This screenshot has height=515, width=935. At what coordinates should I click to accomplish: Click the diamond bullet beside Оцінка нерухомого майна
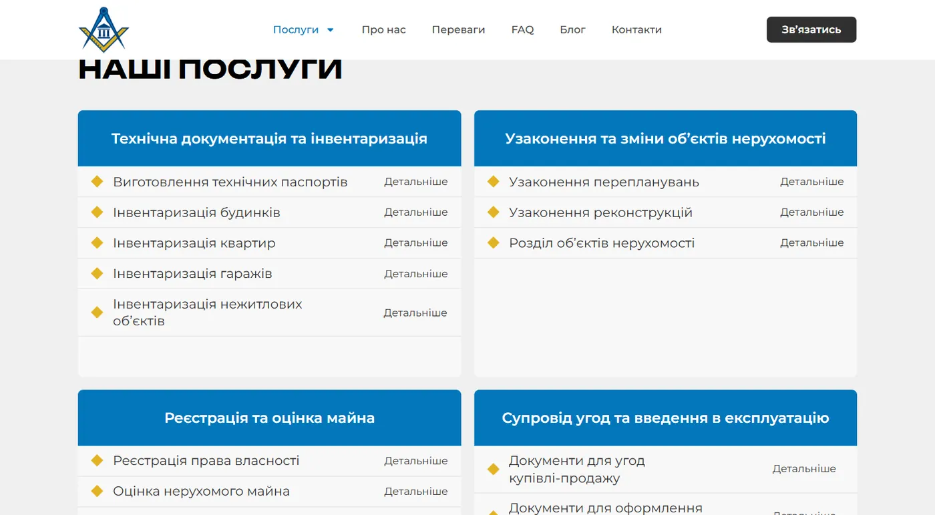tap(97, 492)
